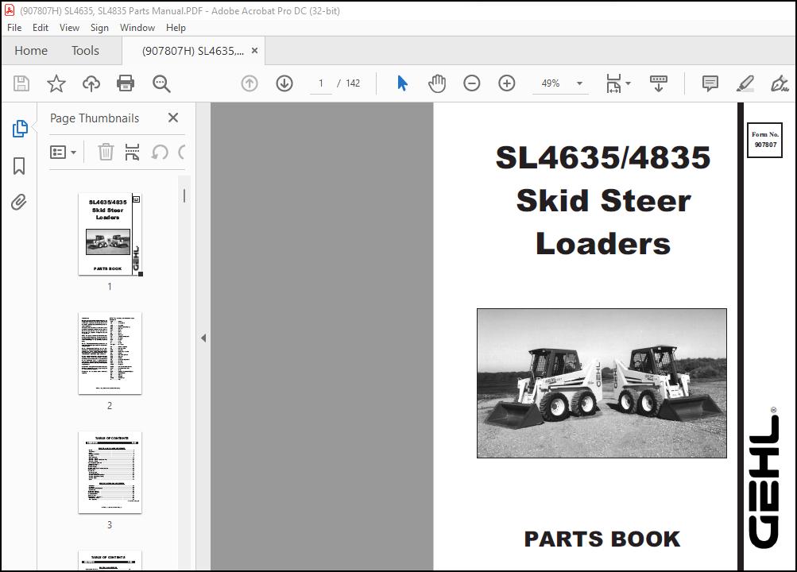Screen dimensions: 797x572
Task: Delete pages with trash icon
Action: click(106, 152)
